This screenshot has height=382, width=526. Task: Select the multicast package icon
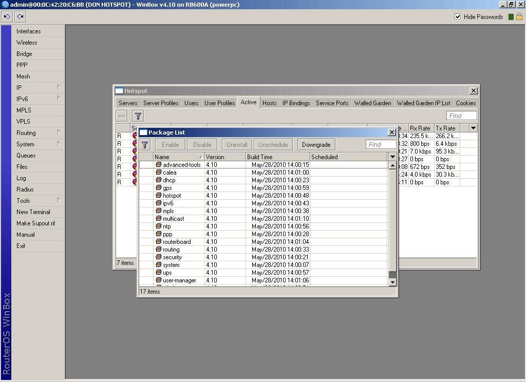tap(159, 218)
